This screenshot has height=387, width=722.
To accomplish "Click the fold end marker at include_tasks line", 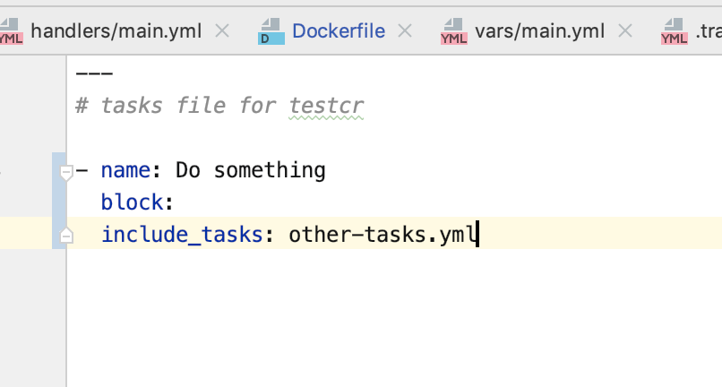I will coord(66,235).
